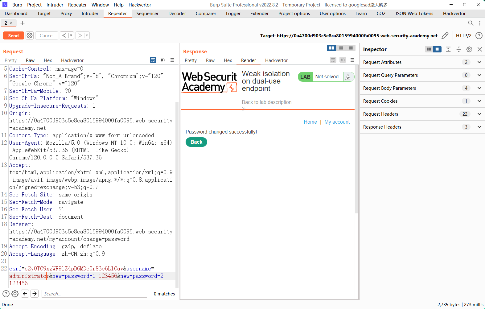The width and height of the screenshot is (485, 309).
Task: Select combined tabbed layout view
Action: pos(351,48)
